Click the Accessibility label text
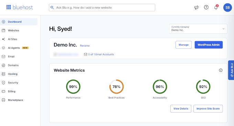The width and height of the screenshot is (234, 126). click(160, 98)
